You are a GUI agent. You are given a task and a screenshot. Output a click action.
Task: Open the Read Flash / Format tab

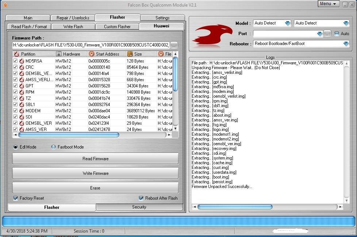point(29,26)
